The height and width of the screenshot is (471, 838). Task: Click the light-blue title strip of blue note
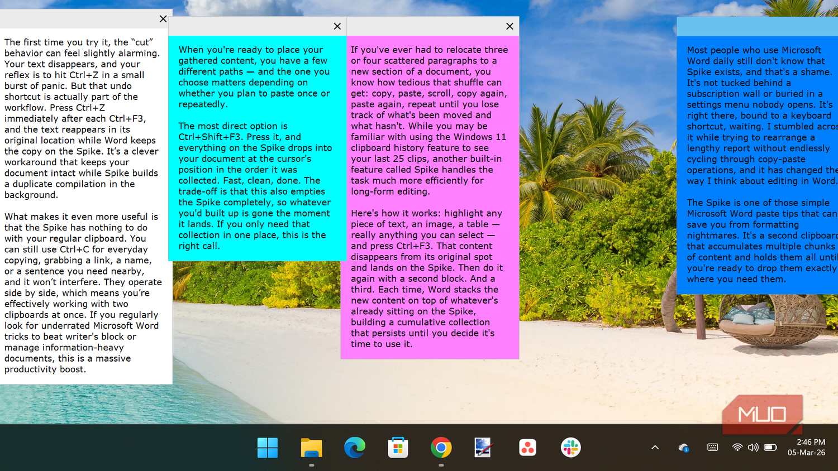[x=757, y=26]
